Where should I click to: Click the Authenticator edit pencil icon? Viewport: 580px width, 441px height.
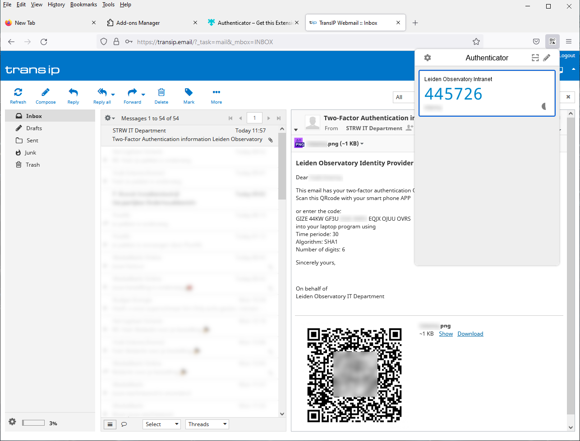(547, 58)
